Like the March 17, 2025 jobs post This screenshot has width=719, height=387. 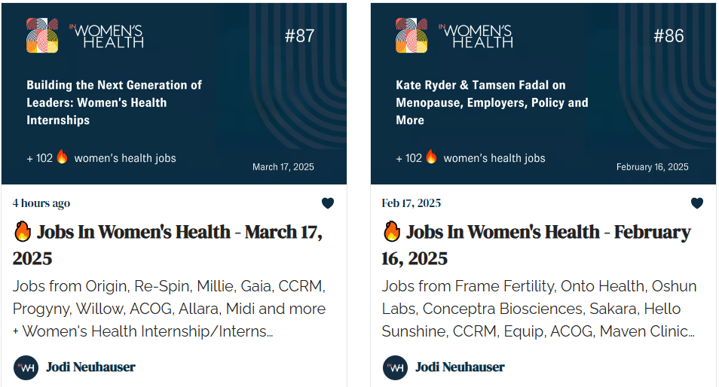[327, 203]
